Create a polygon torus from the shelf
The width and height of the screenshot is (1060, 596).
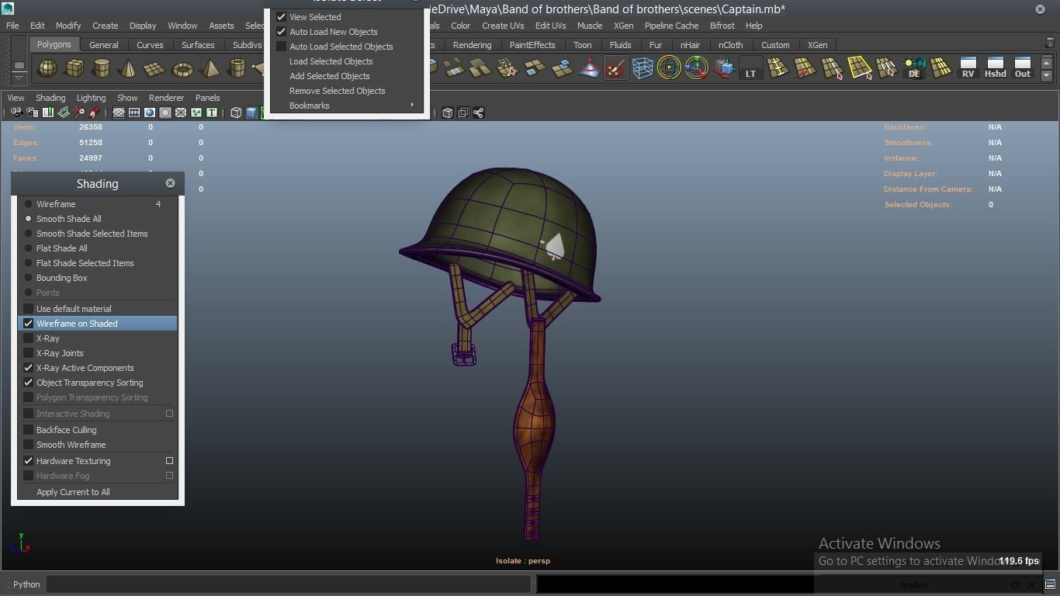point(182,69)
